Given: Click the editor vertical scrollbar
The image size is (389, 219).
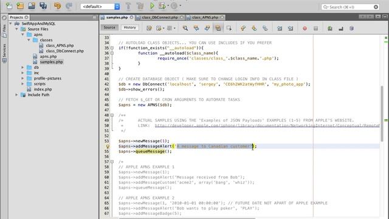Looking at the screenshot, I should [382, 114].
